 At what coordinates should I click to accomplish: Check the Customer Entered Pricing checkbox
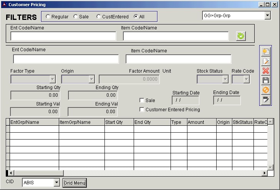pyautogui.click(x=142, y=110)
